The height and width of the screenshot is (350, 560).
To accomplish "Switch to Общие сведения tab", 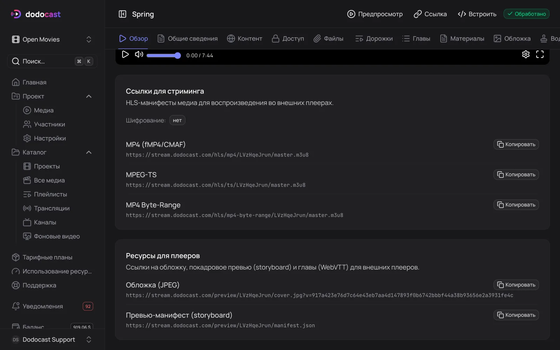I will coord(188,38).
